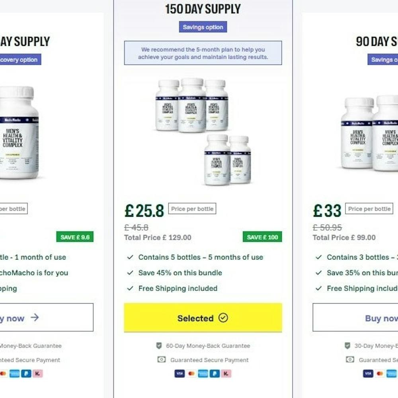This screenshot has height=398, width=398.
Task: Click the 'Savings option' badge on the 150 day plan
Action: click(203, 27)
